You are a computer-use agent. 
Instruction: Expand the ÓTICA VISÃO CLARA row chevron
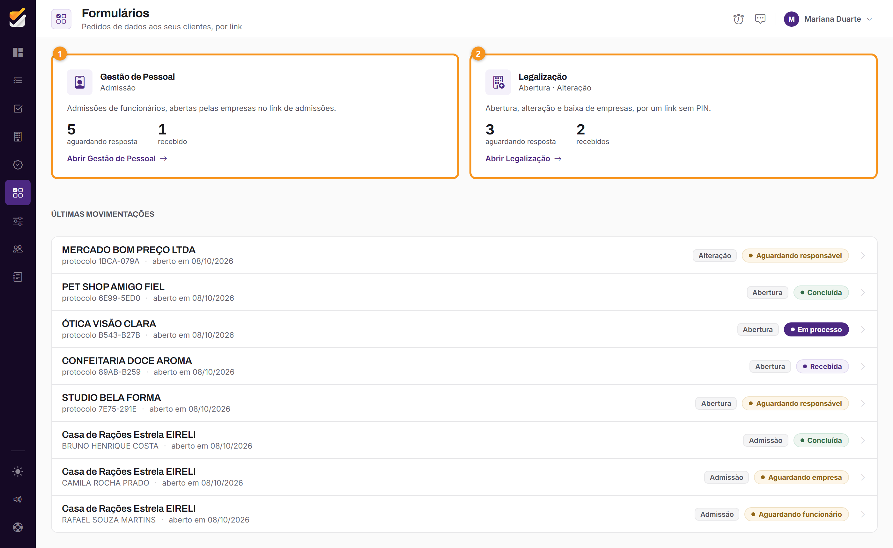click(863, 329)
